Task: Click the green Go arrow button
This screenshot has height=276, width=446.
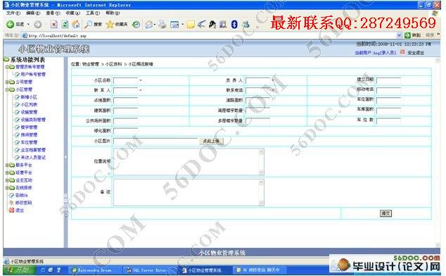Action: pos(407,35)
